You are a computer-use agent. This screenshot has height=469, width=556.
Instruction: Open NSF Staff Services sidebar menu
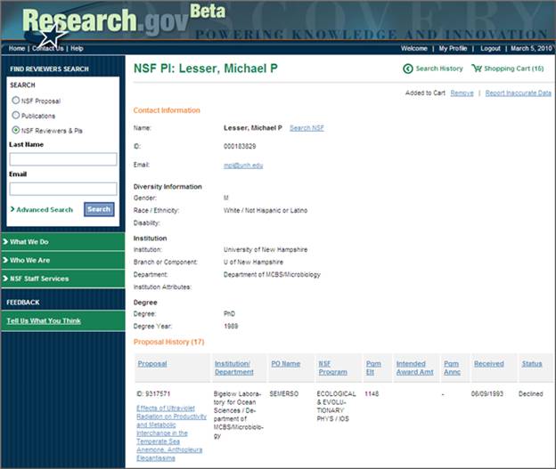click(x=62, y=279)
